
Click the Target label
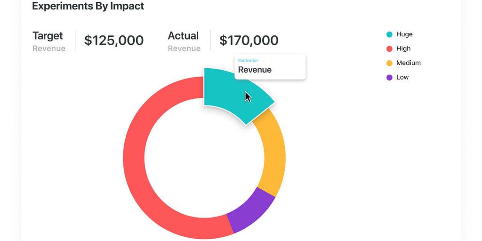coord(48,36)
